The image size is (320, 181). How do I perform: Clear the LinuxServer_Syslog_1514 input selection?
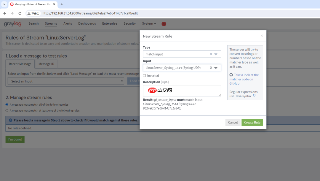click(x=211, y=68)
